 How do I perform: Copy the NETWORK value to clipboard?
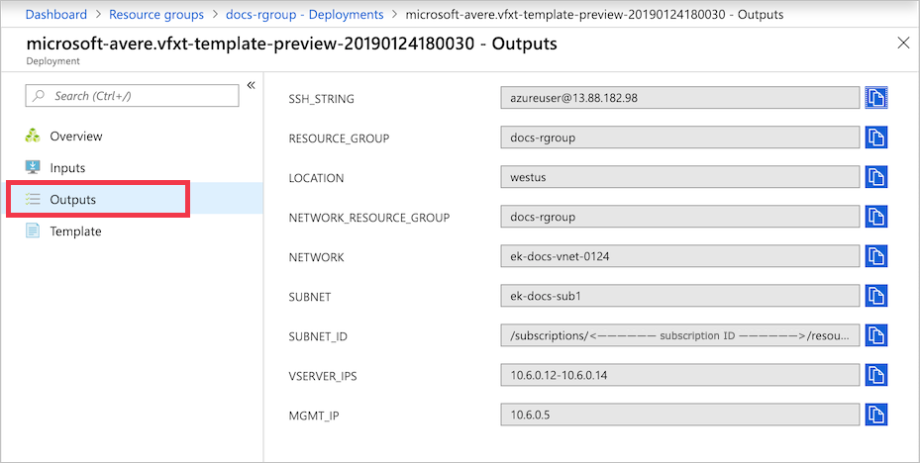pos(876,256)
